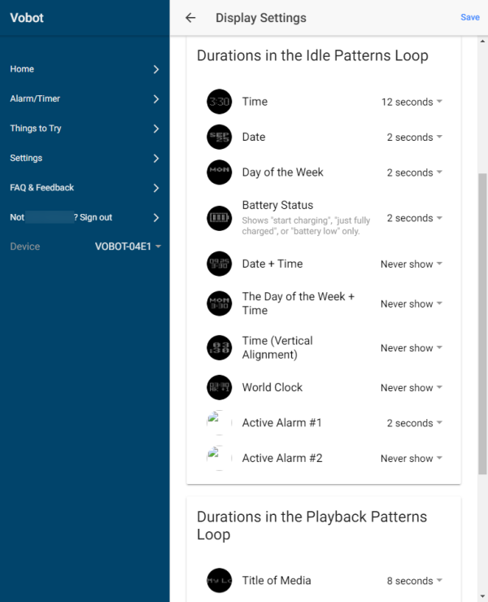This screenshot has height=602, width=488.
Task: Open the World Clock duration dropdown
Action: pos(412,387)
